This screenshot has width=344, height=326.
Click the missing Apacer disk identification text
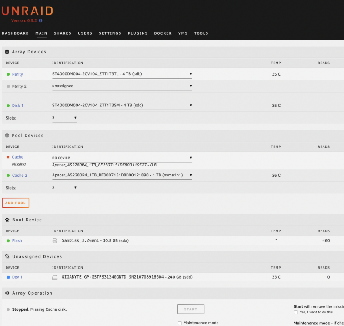click(x=104, y=165)
